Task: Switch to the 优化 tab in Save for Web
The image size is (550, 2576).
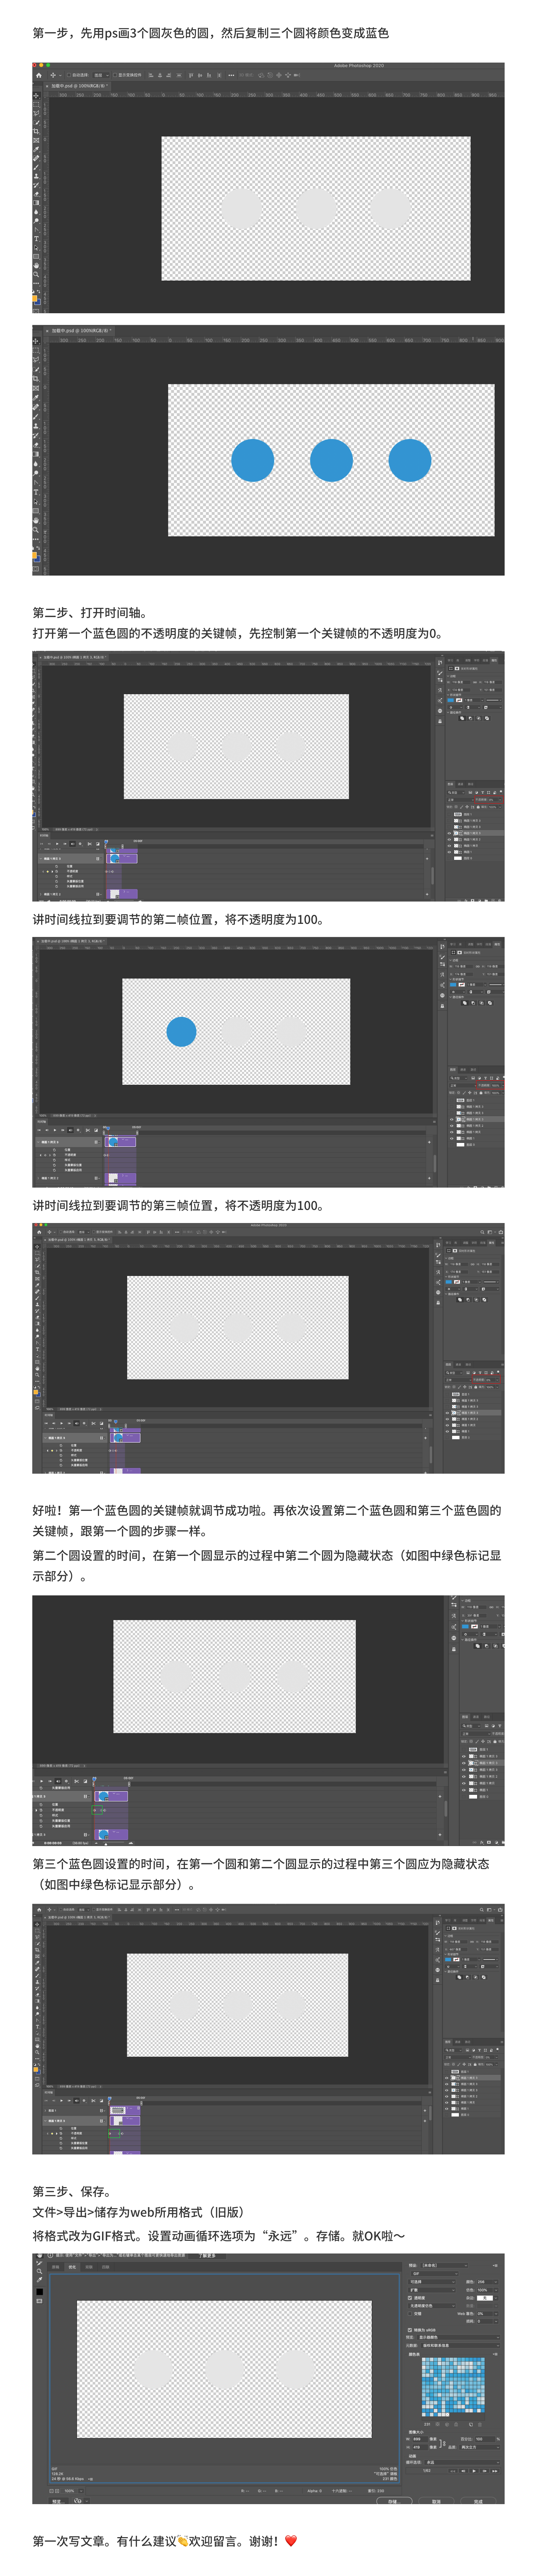Action: point(72,2267)
